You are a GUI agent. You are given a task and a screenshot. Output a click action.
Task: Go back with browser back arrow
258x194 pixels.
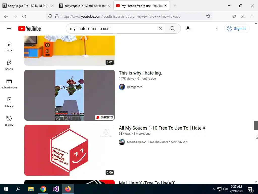6,16
